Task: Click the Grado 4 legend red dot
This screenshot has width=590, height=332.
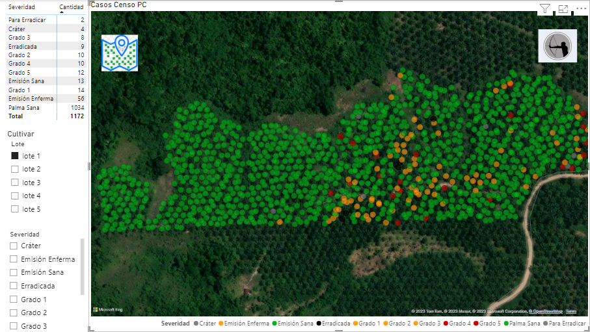Action: [x=446, y=324]
